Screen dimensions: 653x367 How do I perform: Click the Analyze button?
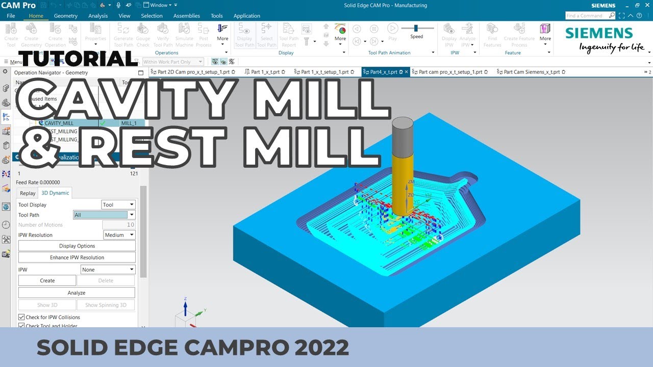coord(77,293)
